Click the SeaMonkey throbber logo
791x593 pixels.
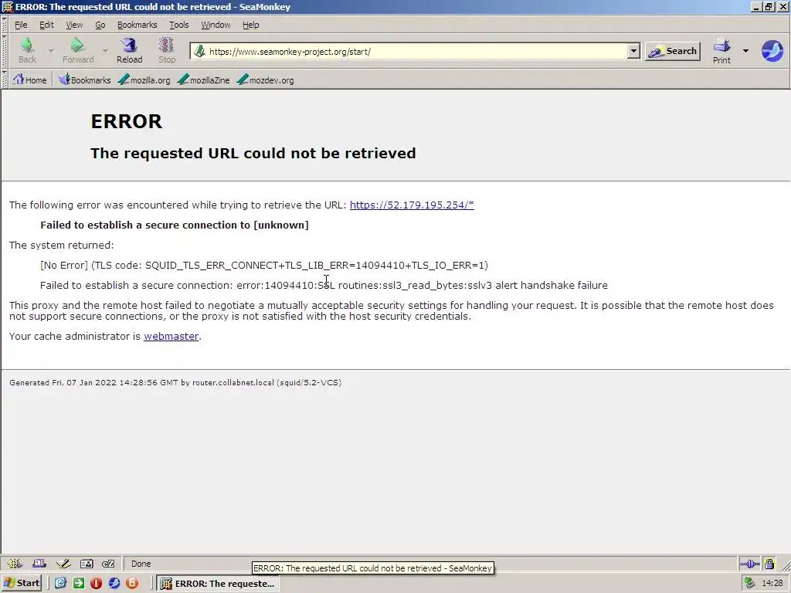[772, 51]
